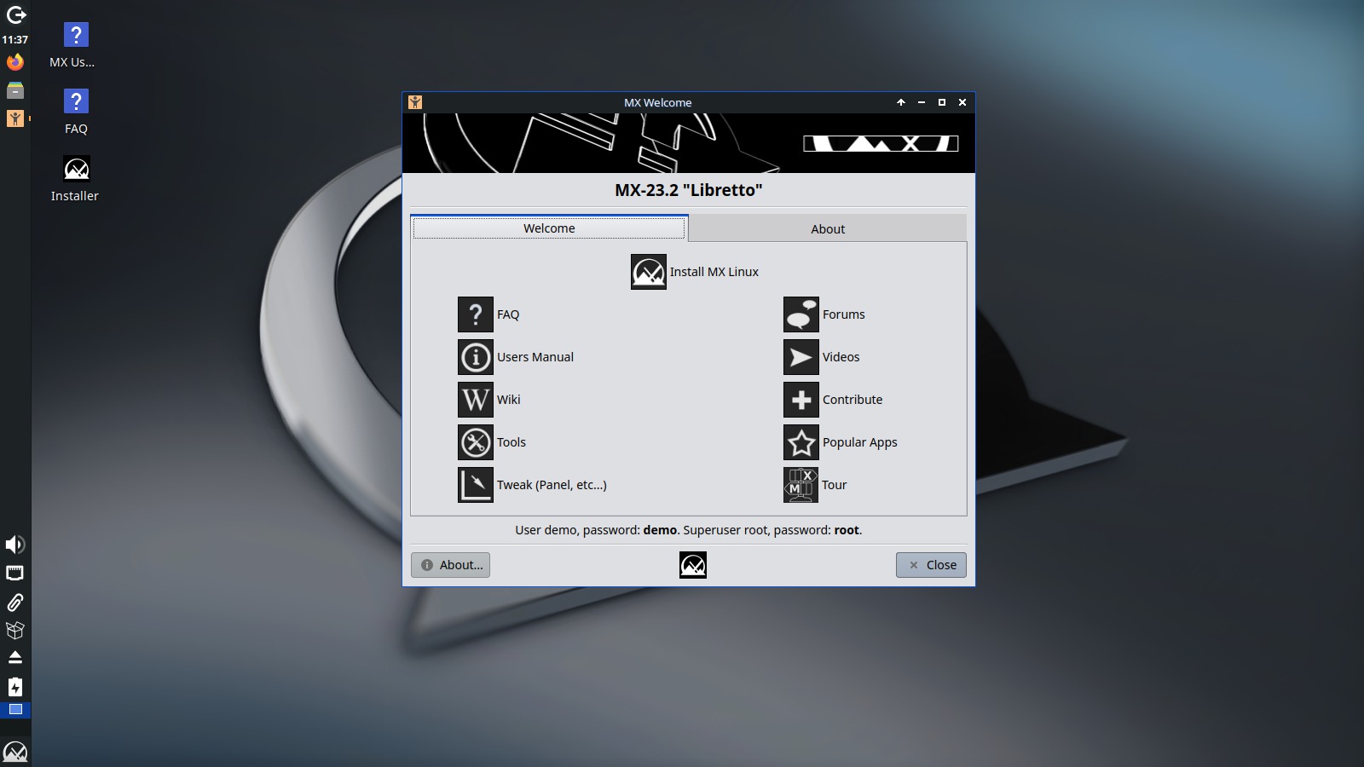This screenshot has height=767, width=1364.
Task: Click the eject removable media icon
Action: tap(15, 658)
